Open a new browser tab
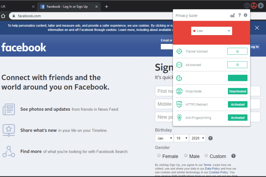Image resolution: width=266 pixels, height=177 pixels. point(107,7)
